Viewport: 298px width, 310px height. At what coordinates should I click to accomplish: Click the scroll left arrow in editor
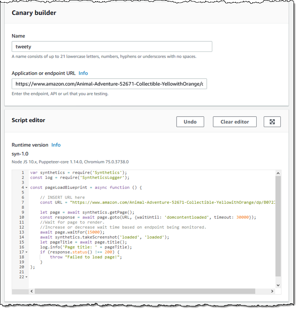[31, 291]
